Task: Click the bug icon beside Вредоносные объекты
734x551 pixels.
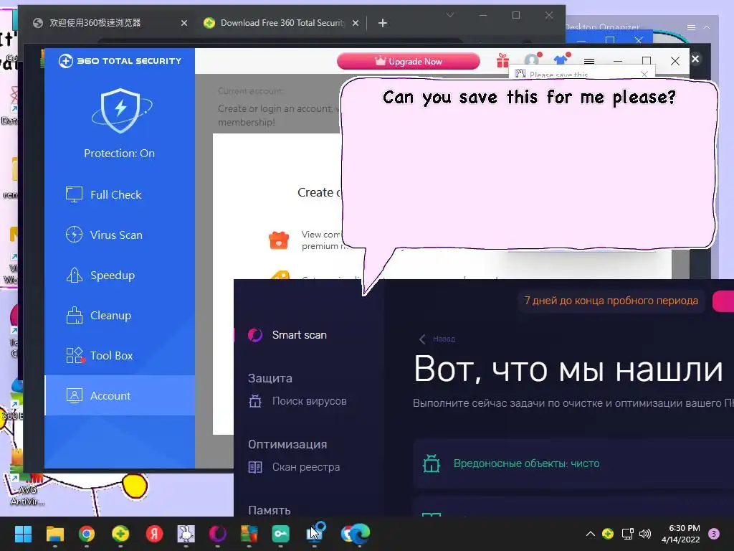Action: (x=431, y=463)
